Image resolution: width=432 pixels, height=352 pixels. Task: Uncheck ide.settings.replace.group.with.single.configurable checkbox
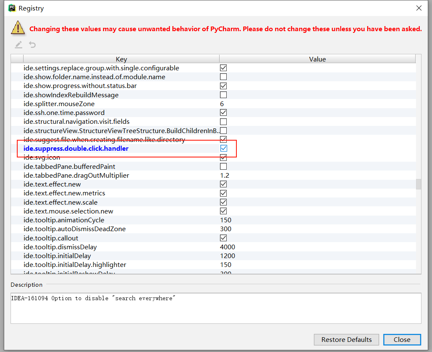(x=223, y=68)
